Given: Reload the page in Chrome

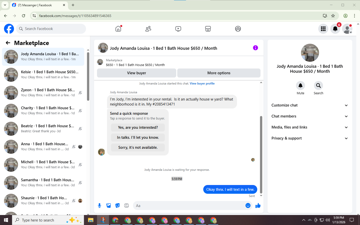Looking at the screenshot, I should 23,16.
